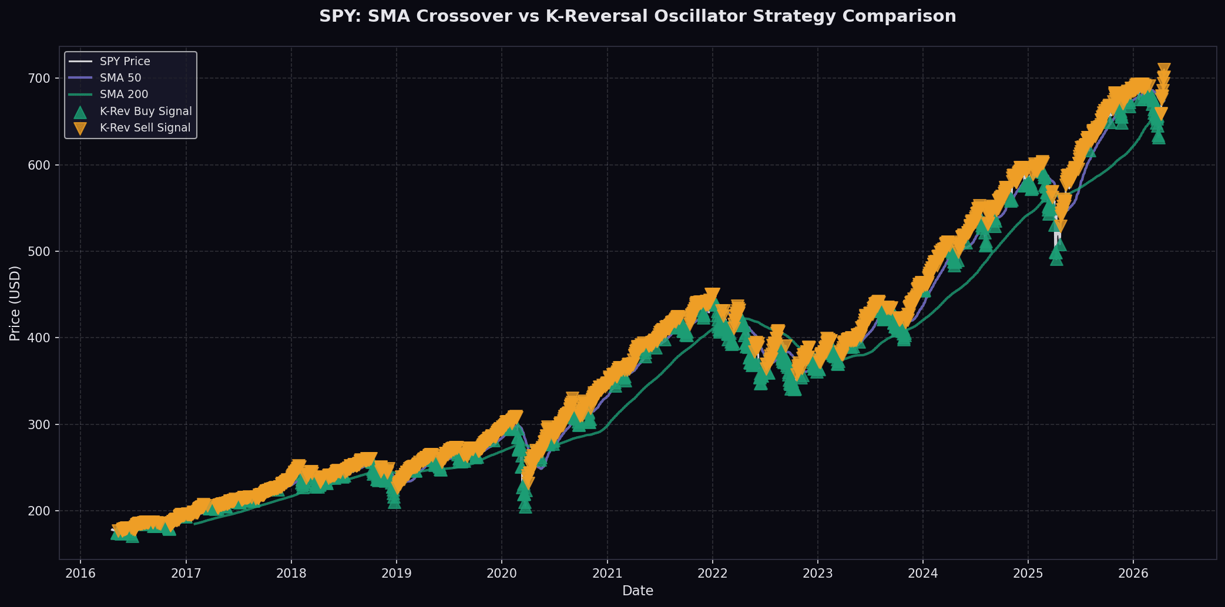
Task: Click the "Price (USD)" y-axis label
Action: 15,303
